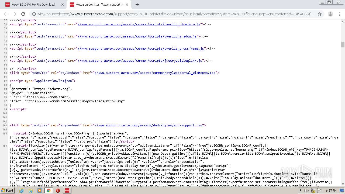The image size is (345, 194).
Task: Click the "url": "https://www.xerox.com/" line
Action: (x=40, y=97)
